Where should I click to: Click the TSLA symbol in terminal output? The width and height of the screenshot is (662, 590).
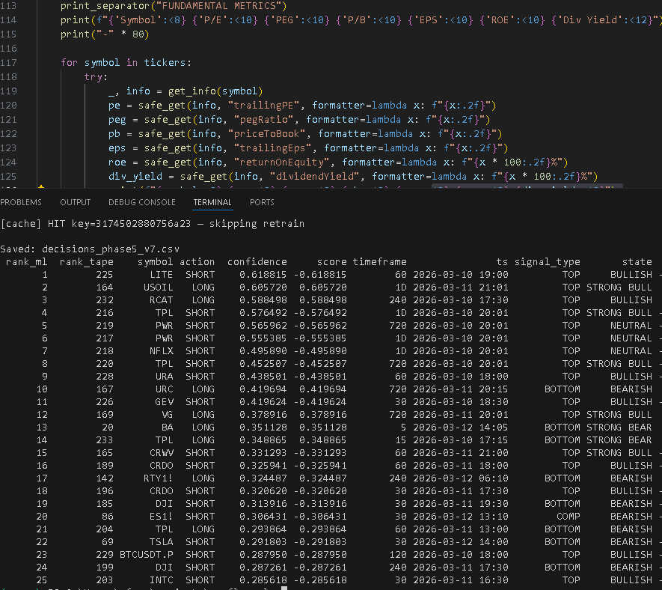162,542
